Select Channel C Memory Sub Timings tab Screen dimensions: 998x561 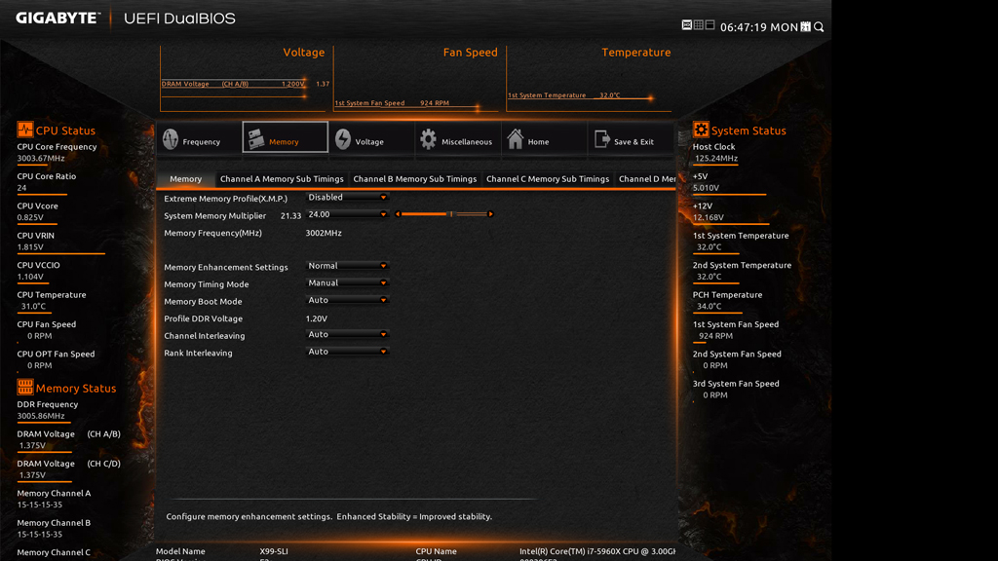547,179
